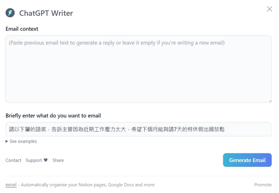Image resolution: width=279 pixels, height=193 pixels.
Task: Click the heart icon beside Support
Action: [46, 160]
